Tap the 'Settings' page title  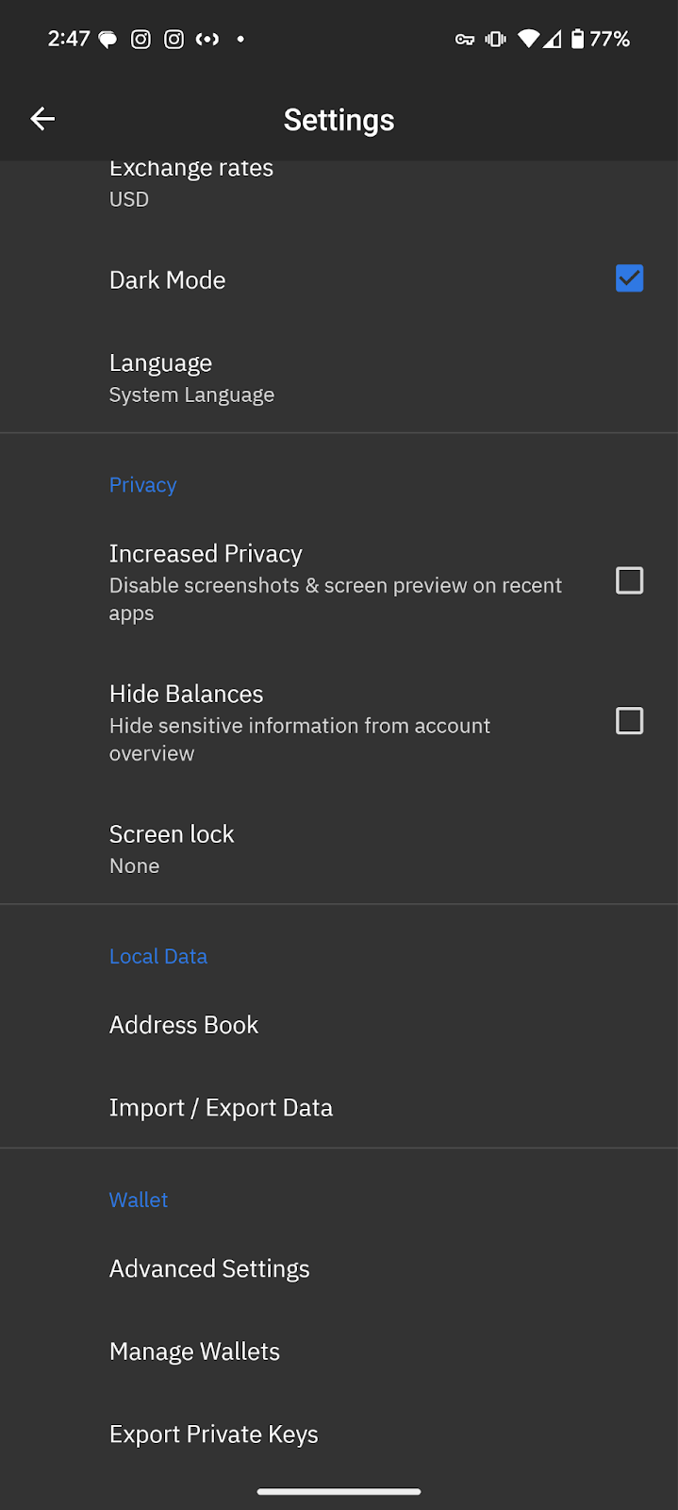tap(339, 120)
